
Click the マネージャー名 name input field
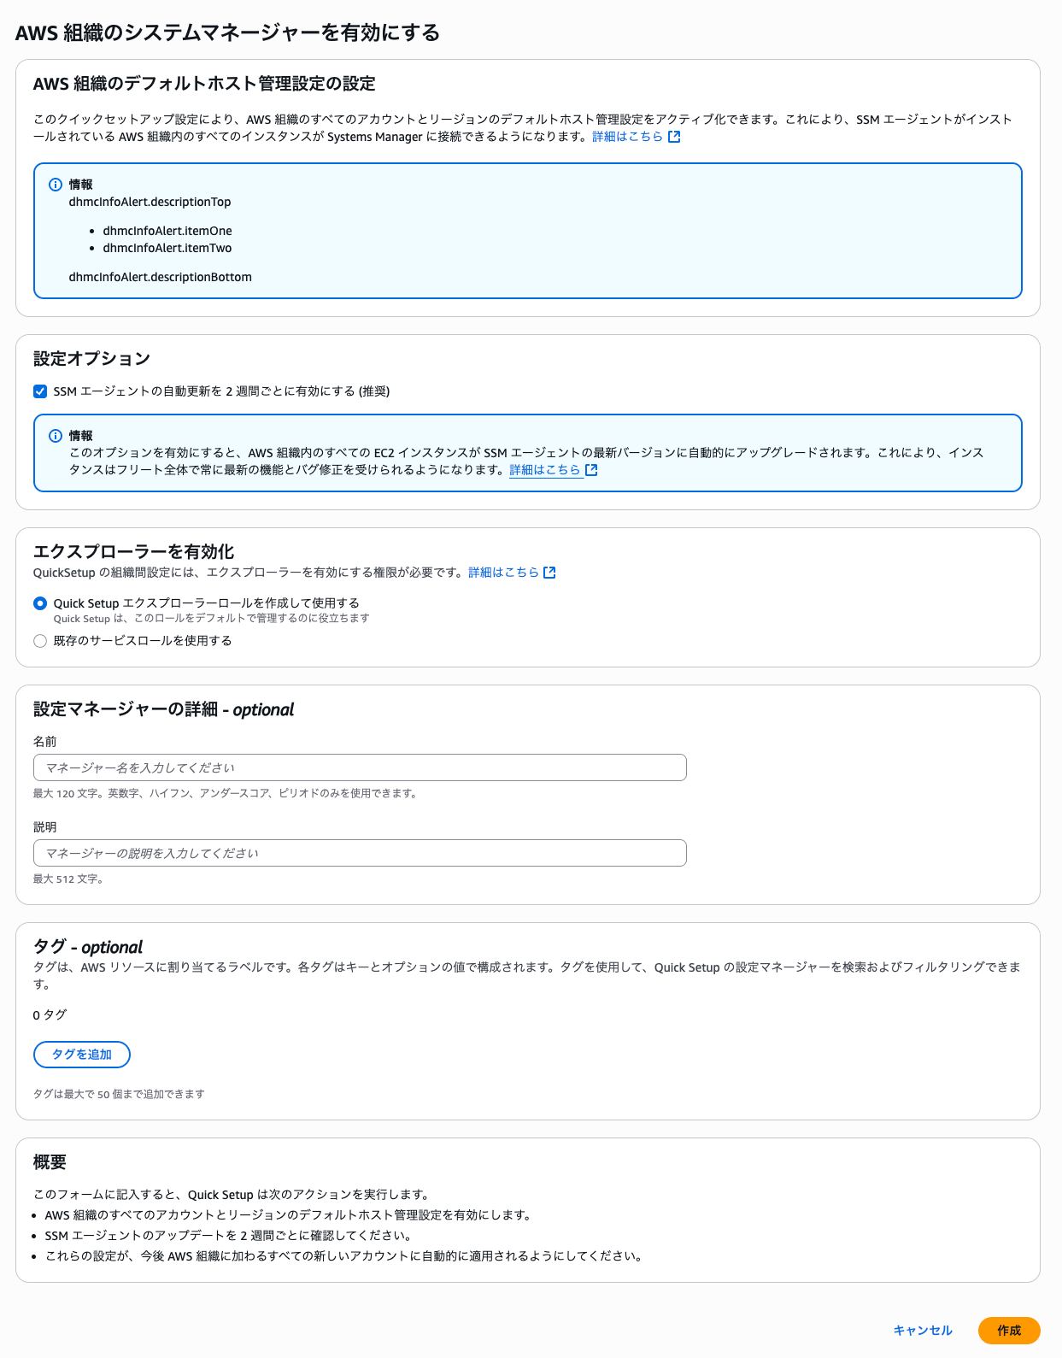tap(360, 767)
